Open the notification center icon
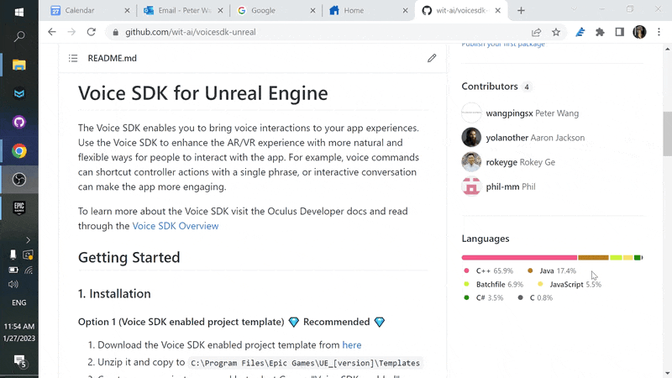The image size is (672, 378). (x=19, y=361)
